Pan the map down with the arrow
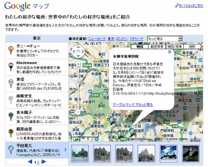Viewport: 208px width, 167px height. (x=78, y=56)
